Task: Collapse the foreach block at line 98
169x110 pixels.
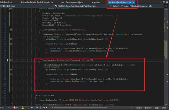Action: tap(11, 74)
